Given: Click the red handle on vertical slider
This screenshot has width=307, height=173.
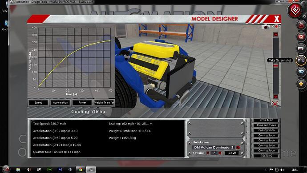Looking at the screenshot, I should tap(276, 66).
